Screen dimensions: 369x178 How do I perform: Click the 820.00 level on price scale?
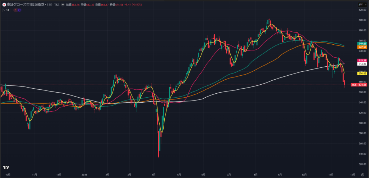click(x=361, y=10)
